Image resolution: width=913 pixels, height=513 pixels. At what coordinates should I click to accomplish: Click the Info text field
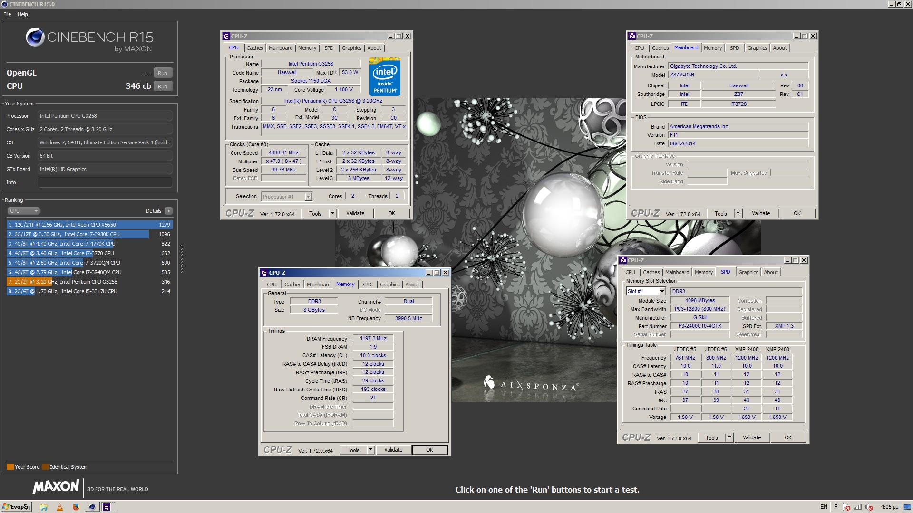coord(105,182)
